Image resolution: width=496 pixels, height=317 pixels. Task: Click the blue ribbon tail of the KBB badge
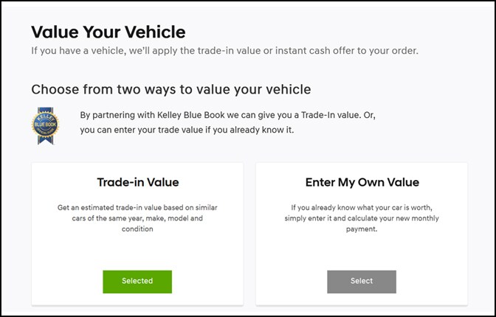tap(46, 139)
